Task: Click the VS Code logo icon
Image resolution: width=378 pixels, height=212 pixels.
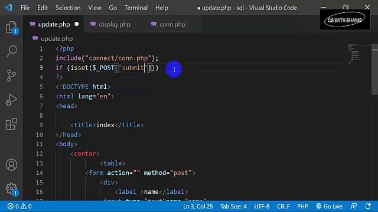Action: 8,8
